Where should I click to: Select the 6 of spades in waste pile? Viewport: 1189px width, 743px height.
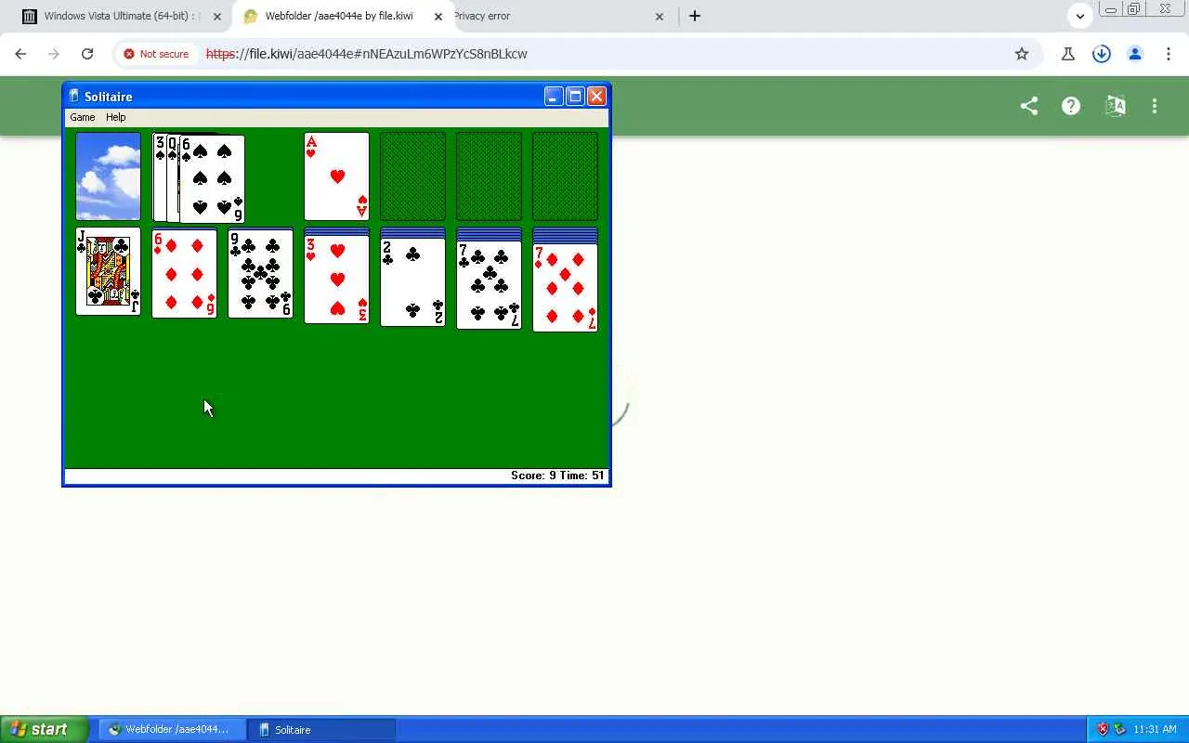(x=212, y=179)
